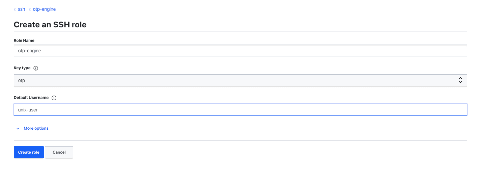Focus the Role Name text field
This screenshot has height=181, width=480.
point(240,51)
